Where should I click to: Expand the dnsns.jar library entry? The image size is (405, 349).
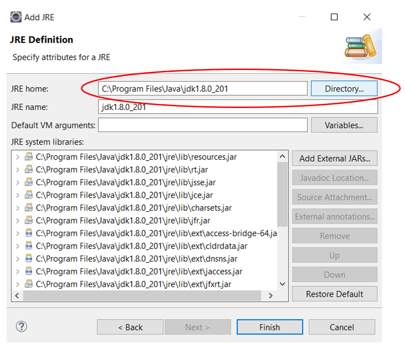click(x=17, y=259)
